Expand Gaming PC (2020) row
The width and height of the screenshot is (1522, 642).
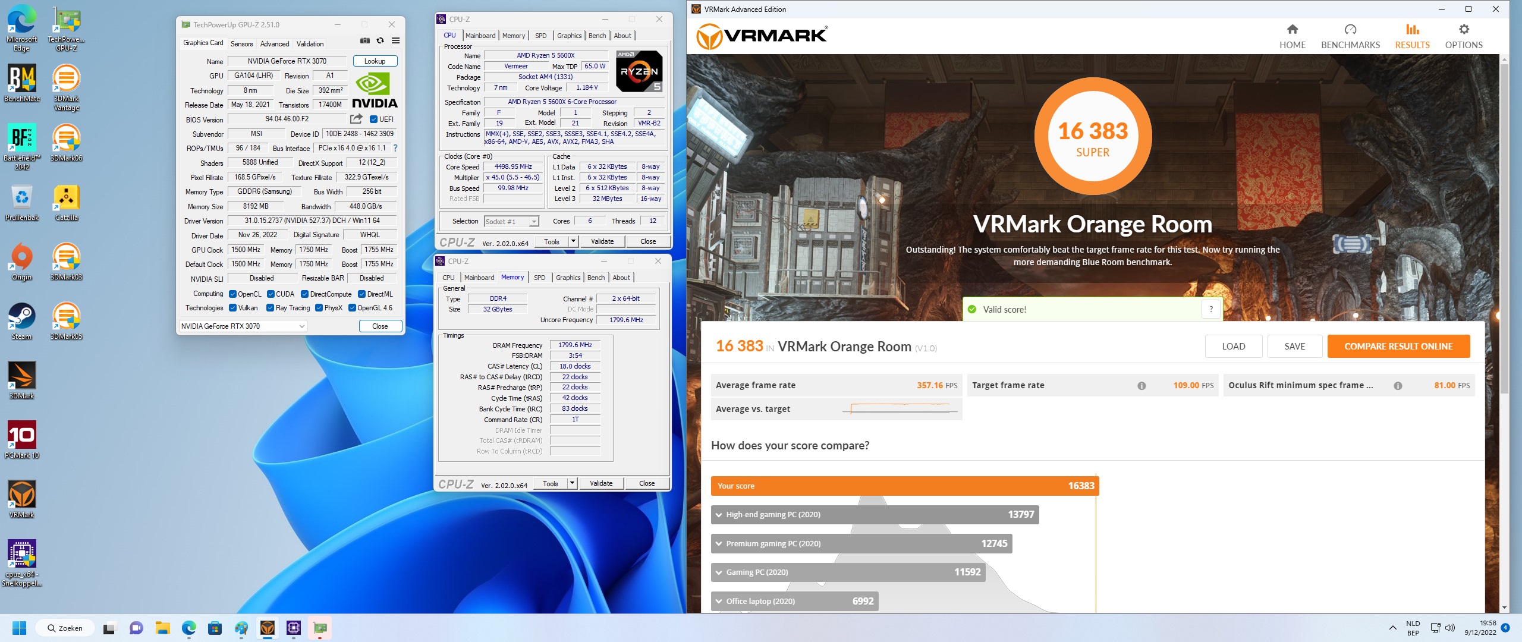(848, 572)
